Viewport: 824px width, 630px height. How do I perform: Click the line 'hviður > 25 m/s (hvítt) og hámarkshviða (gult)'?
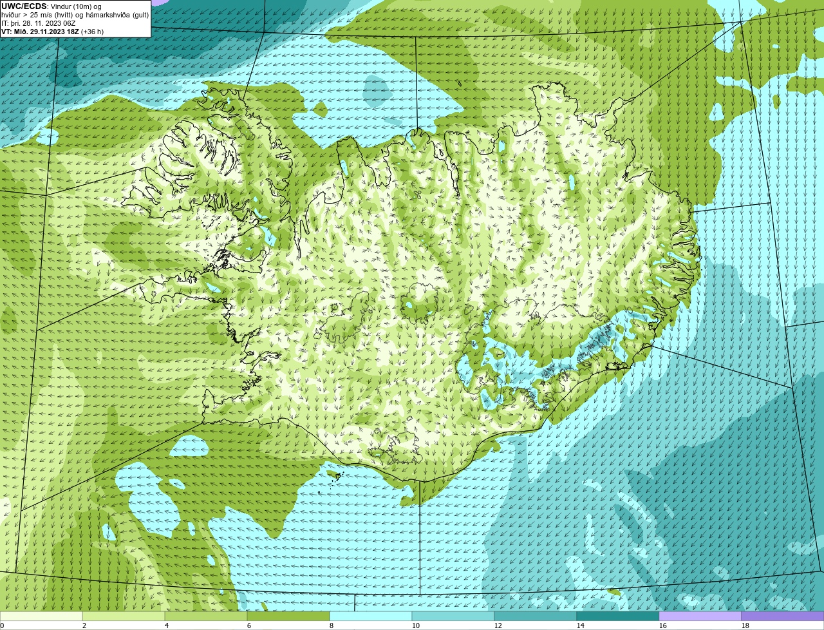pos(75,15)
